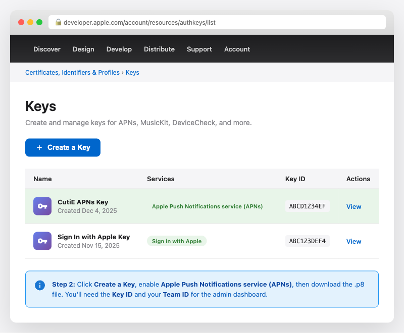
Task: Click the Sign In with Apple key icon
Action: coord(42,241)
